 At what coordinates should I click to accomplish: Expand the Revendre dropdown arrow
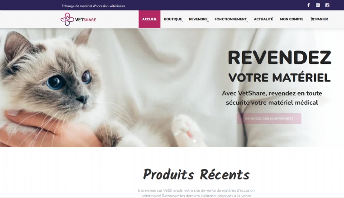pyautogui.click(x=208, y=21)
